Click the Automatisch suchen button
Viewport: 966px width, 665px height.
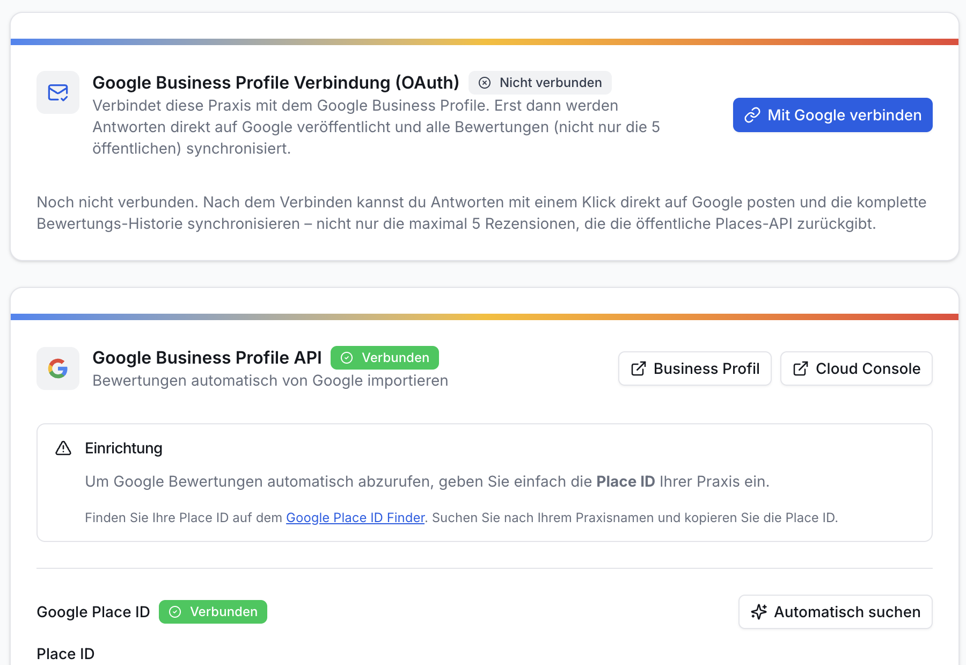(835, 612)
